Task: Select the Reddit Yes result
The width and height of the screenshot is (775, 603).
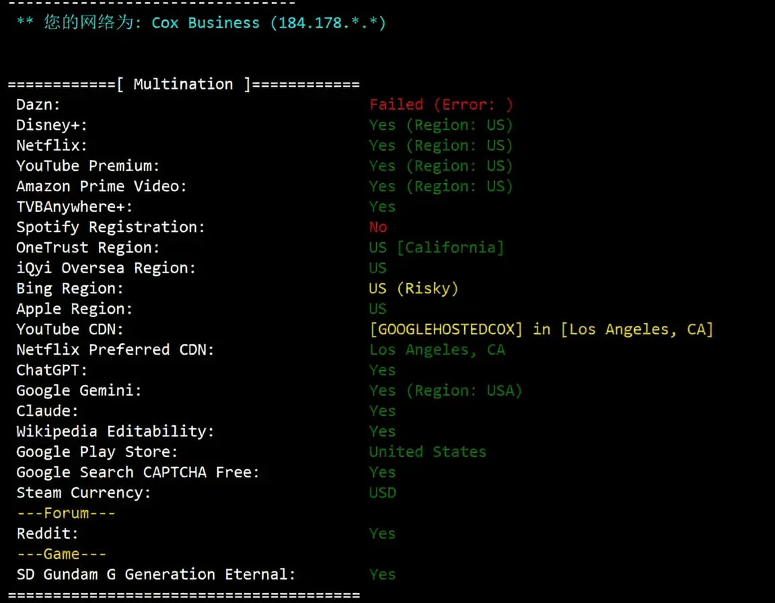Action: [383, 534]
